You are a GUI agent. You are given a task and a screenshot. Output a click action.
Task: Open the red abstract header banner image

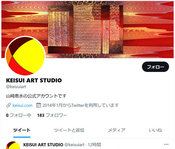87,30
